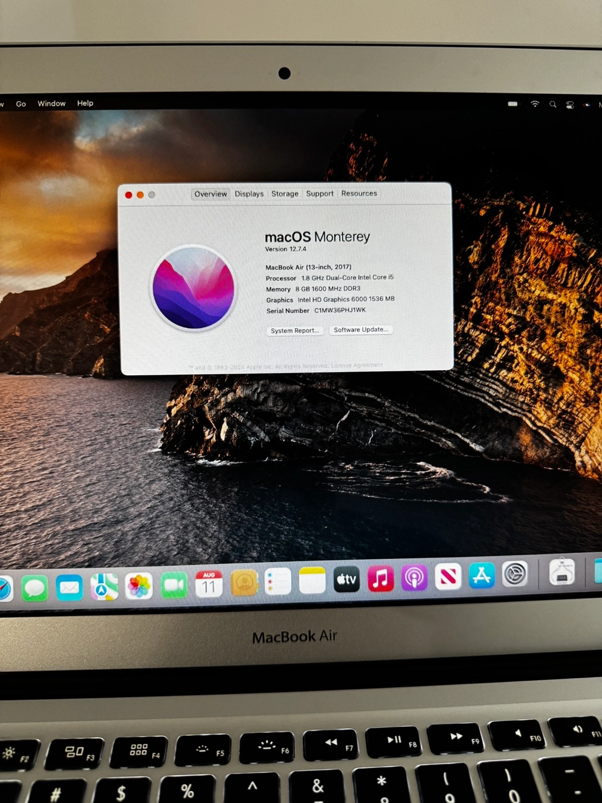Open Messages from the Dock
The width and height of the screenshot is (602, 803).
coord(35,588)
